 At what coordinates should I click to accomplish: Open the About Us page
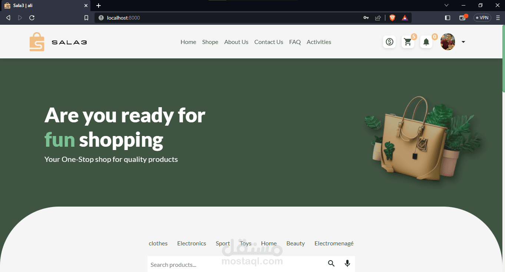click(x=236, y=42)
